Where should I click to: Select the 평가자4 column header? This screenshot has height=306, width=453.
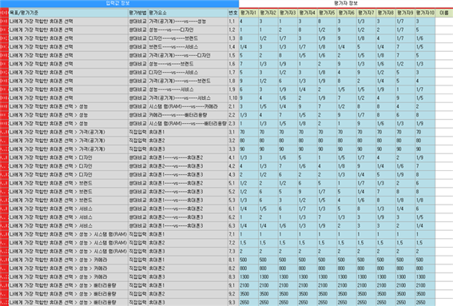[308, 13]
